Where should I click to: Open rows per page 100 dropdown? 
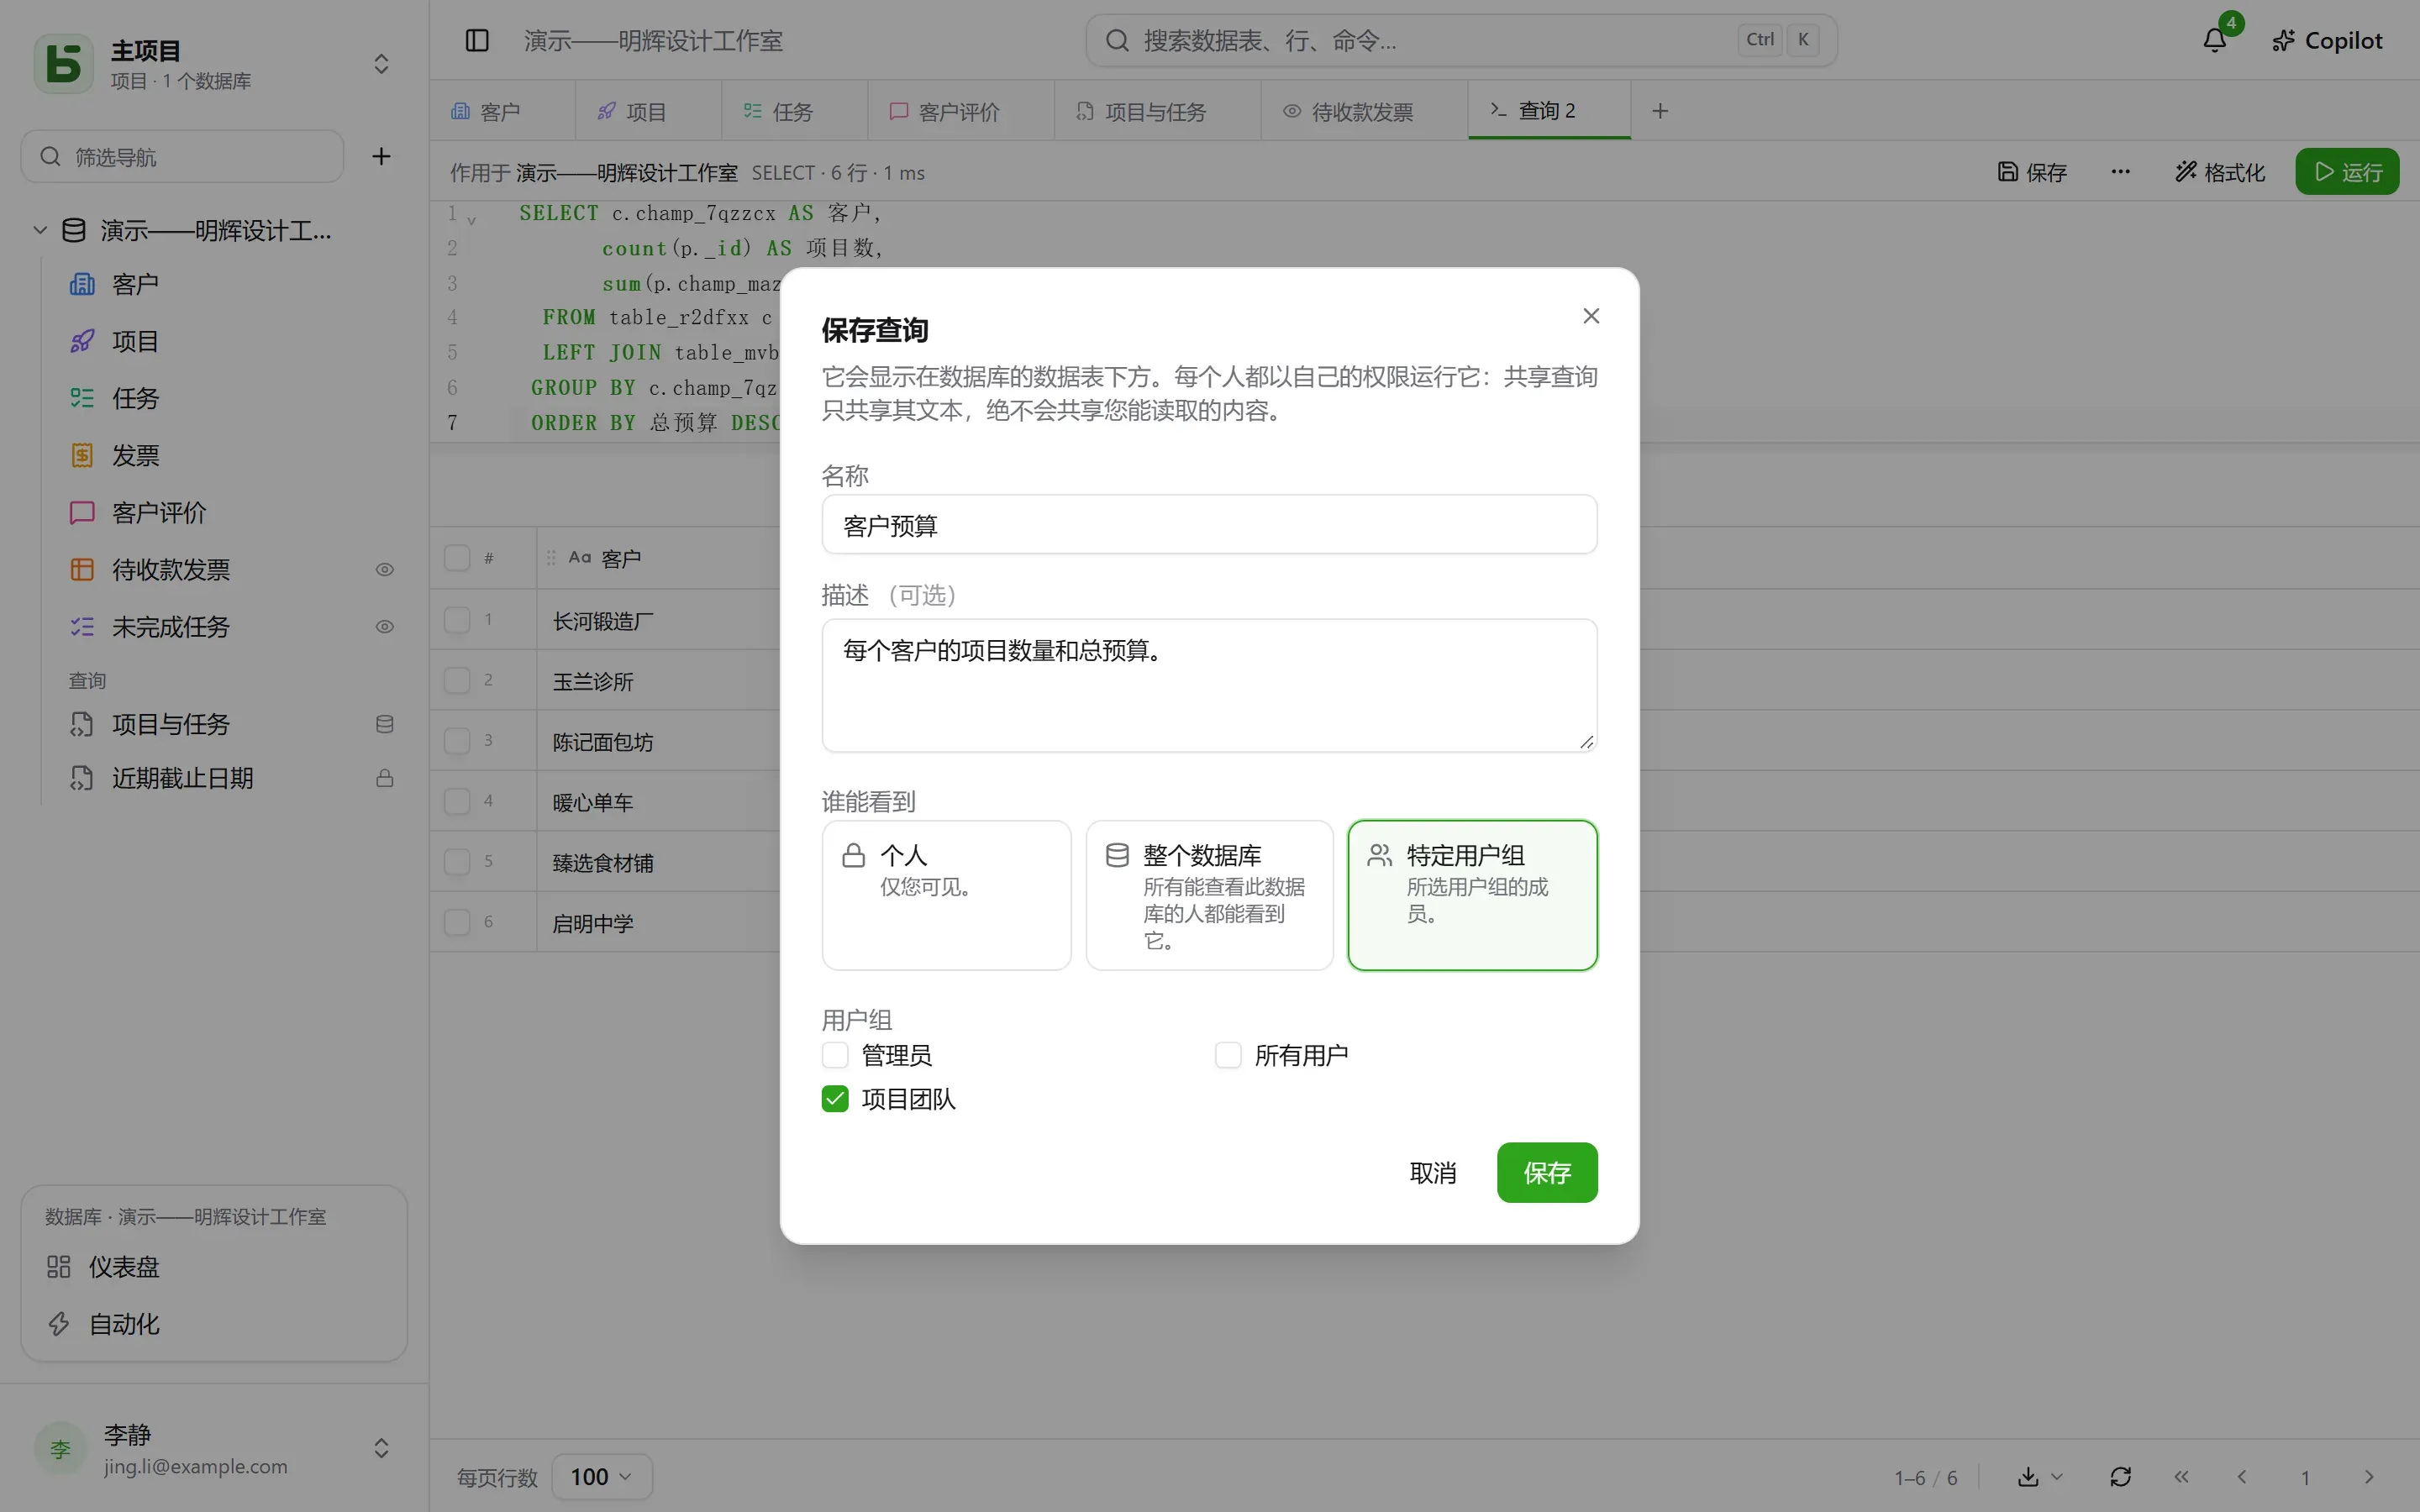pos(602,1477)
